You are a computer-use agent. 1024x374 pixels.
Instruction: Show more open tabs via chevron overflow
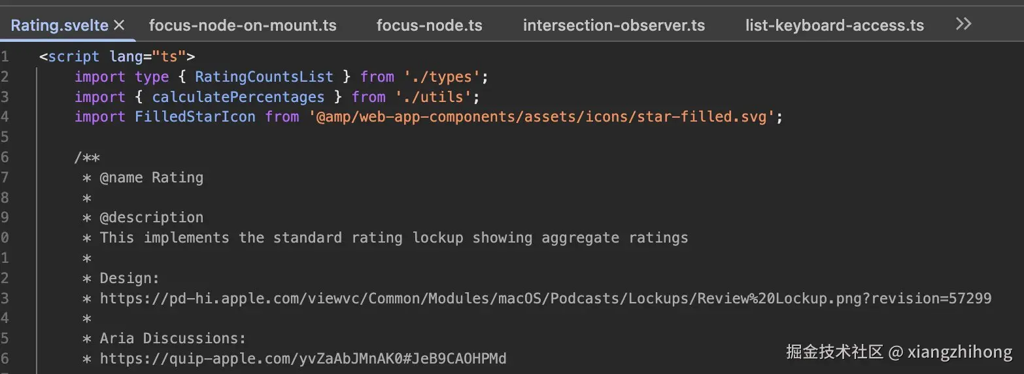tap(963, 24)
